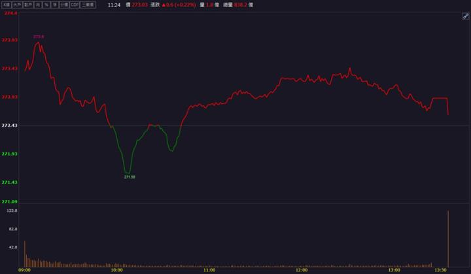
Task: Click the 273.93 price axis label
Action: (10, 40)
